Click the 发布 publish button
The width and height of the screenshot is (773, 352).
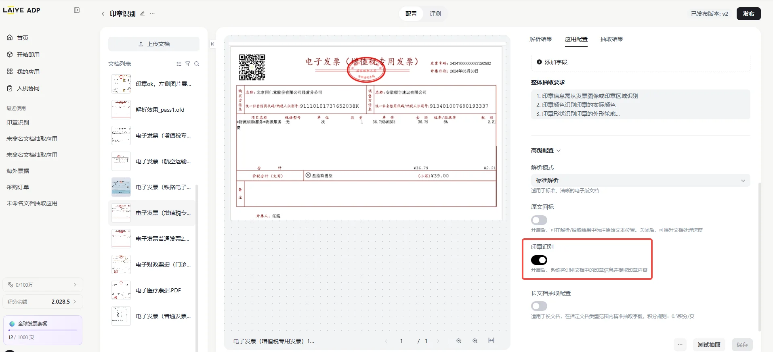(749, 14)
